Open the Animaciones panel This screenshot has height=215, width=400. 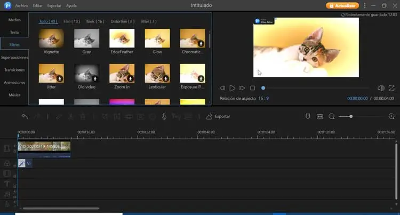click(14, 82)
